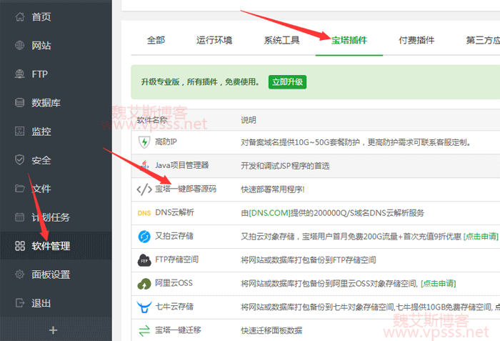Switch to the 运行环境 tab
The image size is (500, 341).
click(214, 40)
